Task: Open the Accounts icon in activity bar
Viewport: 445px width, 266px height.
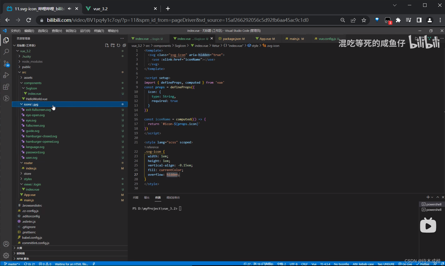Action: tap(6, 244)
